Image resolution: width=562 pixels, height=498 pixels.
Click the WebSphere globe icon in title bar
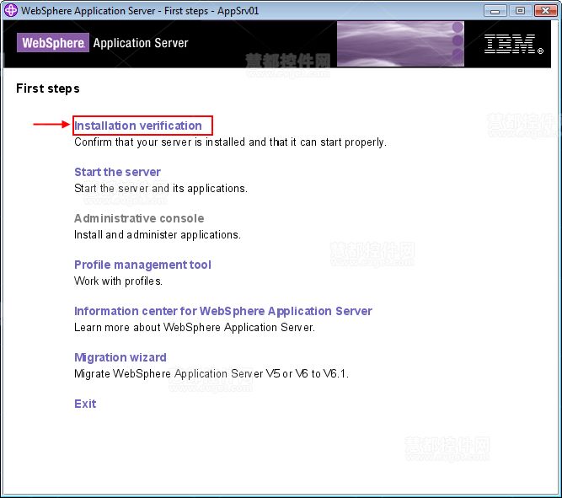click(10, 10)
